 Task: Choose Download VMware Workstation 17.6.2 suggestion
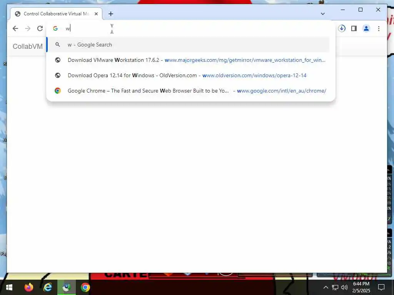pos(189,60)
